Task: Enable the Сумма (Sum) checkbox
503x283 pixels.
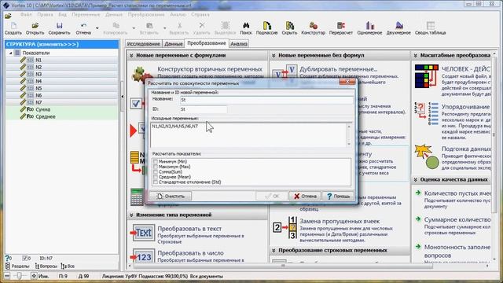Action: coord(156,172)
